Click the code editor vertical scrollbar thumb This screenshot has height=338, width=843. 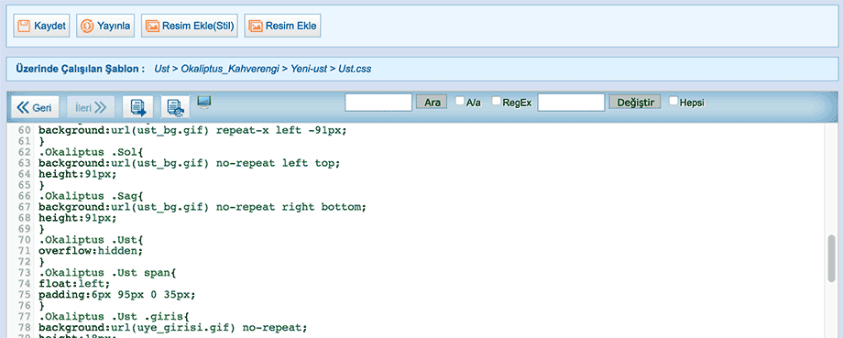[832, 258]
